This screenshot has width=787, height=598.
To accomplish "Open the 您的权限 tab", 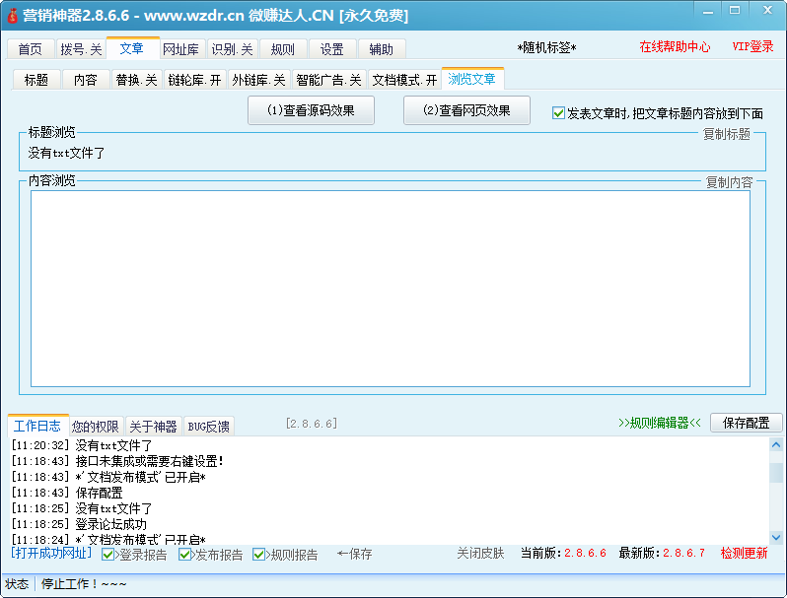I will coord(96,427).
